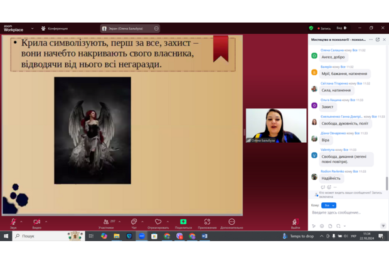Image resolution: width=389 pixels, height=263 pixels.
Task: Click the chat message input field
Action: pos(345,213)
